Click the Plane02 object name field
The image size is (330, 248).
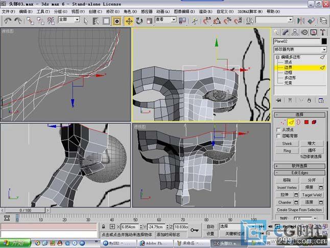pyautogui.click(x=297, y=41)
